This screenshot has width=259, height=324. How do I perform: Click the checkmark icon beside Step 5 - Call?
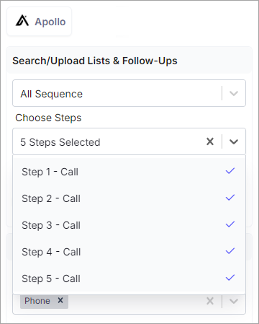pos(230,278)
